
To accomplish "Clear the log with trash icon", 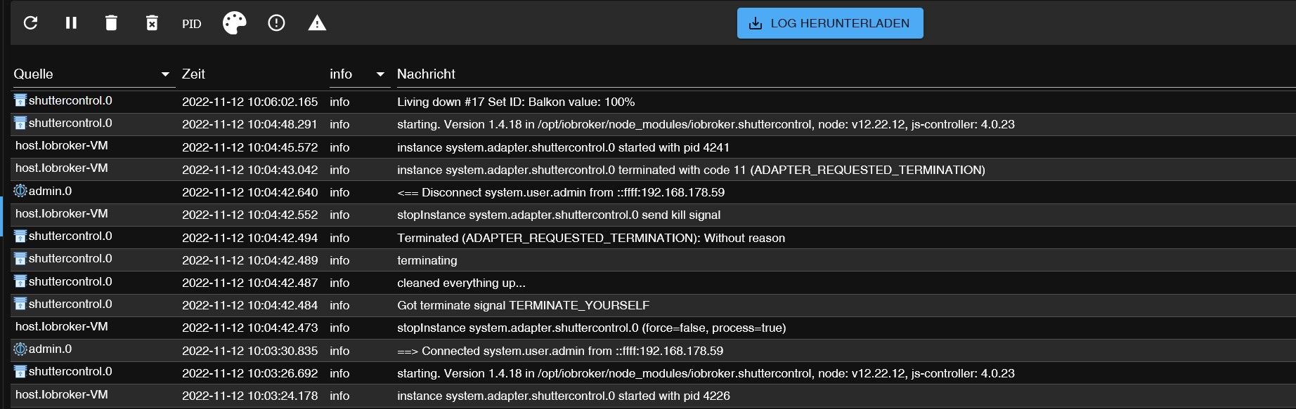I will pos(111,23).
